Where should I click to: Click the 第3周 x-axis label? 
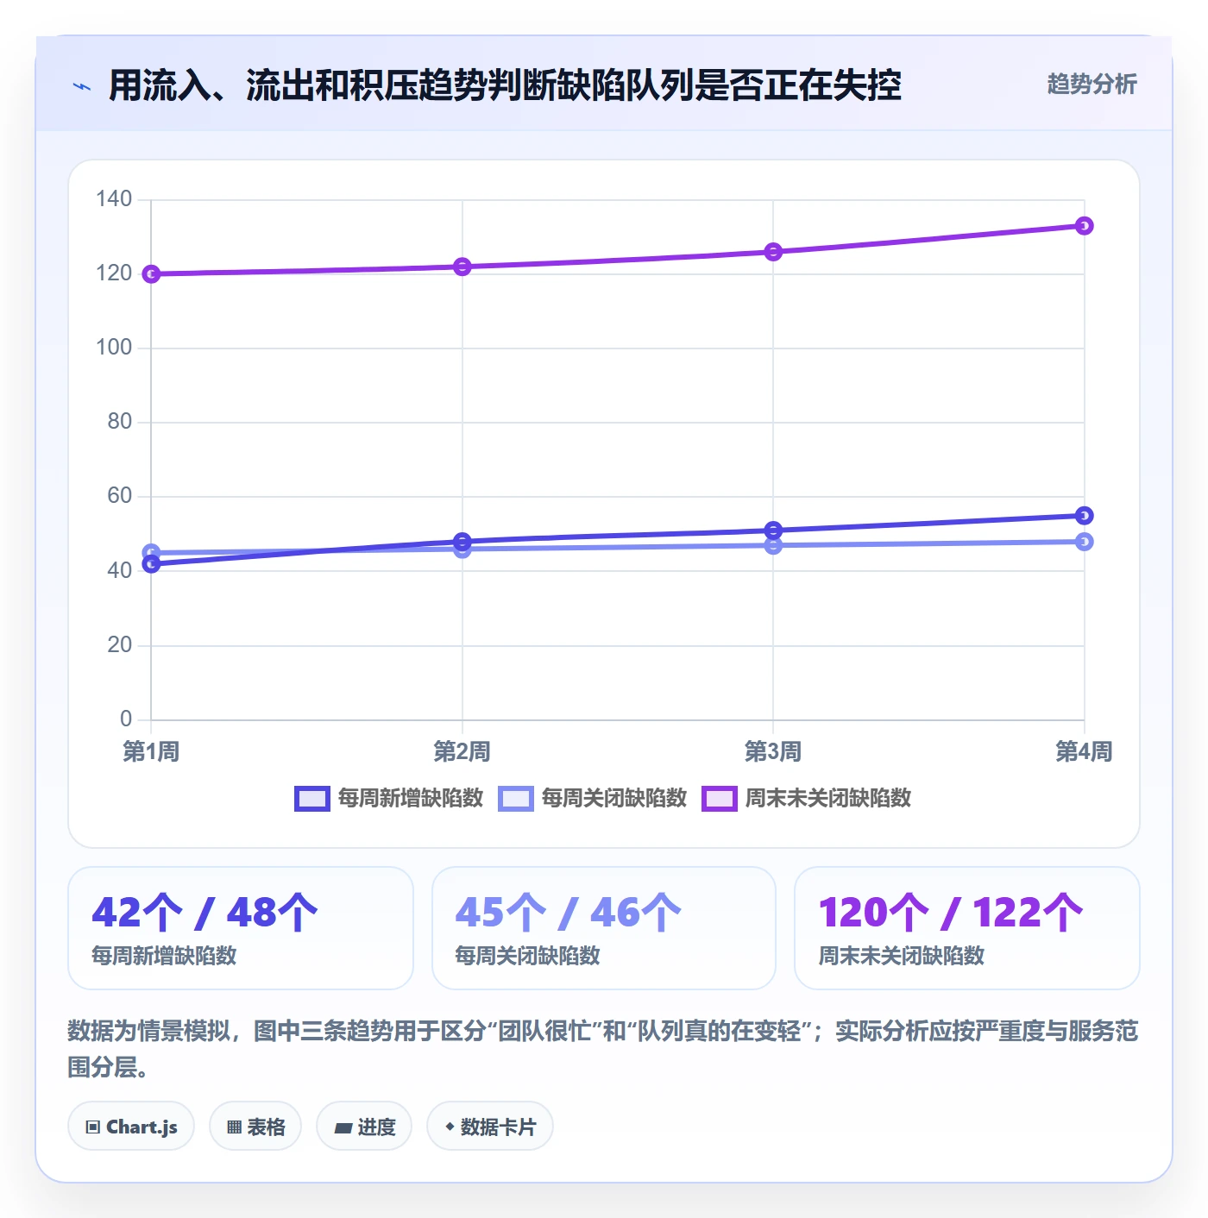point(773,751)
